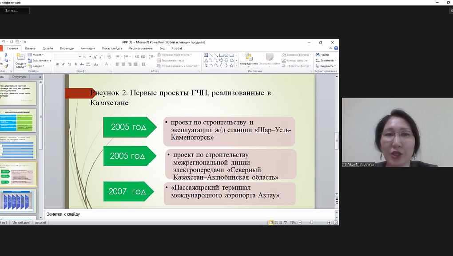Toggle Align Text Left
The height and width of the screenshot is (256, 453).
(118, 64)
